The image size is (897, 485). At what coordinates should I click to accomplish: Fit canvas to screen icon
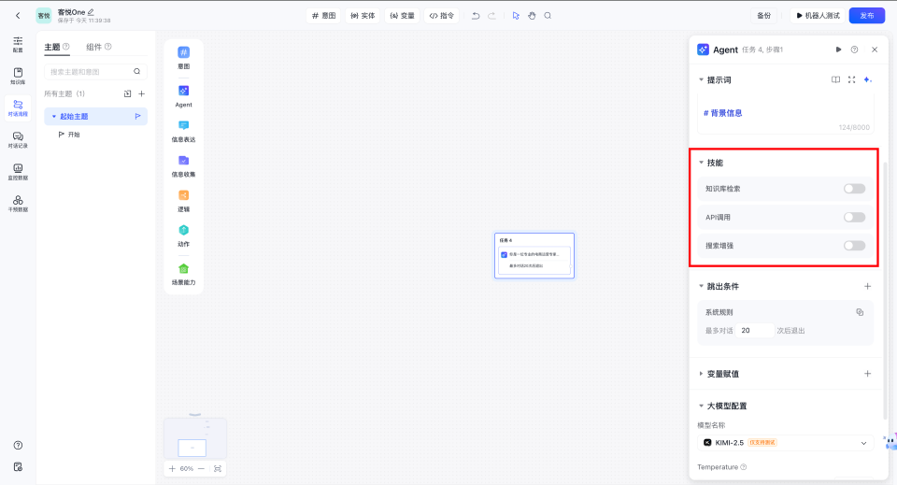click(x=218, y=468)
